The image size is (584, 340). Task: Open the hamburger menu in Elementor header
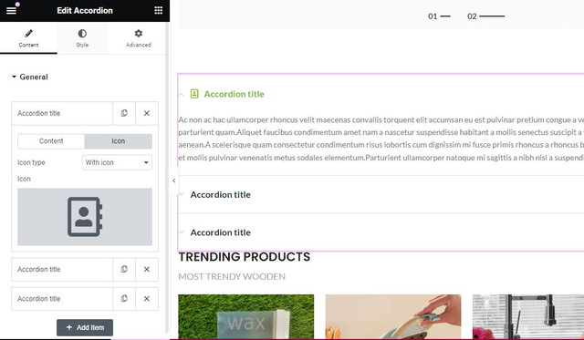(x=12, y=10)
